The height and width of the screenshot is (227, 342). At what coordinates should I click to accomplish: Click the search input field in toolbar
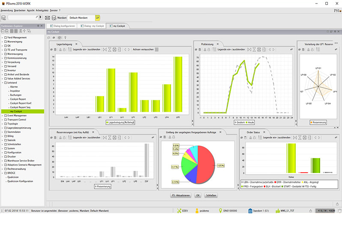click(22, 18)
